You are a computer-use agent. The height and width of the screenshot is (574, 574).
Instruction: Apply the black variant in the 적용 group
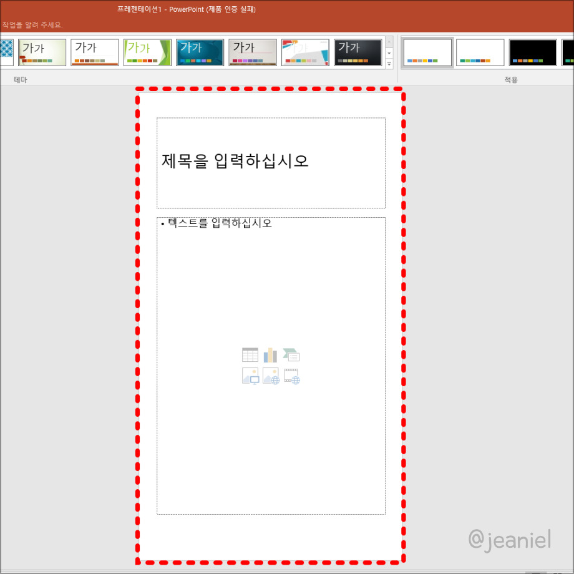[x=532, y=52]
